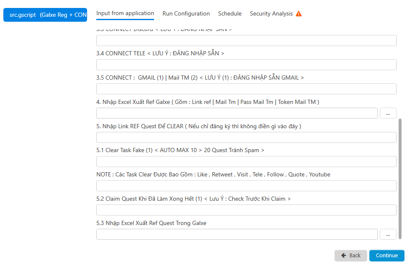Click the Back button
Image resolution: width=407 pixels, height=269 pixels.
click(x=350, y=256)
